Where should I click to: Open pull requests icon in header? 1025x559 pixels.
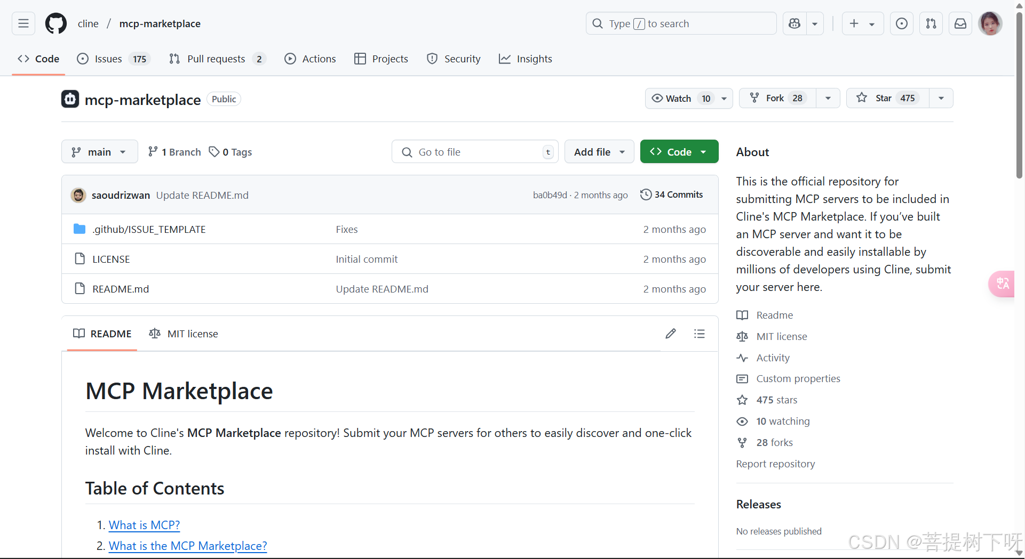click(931, 23)
